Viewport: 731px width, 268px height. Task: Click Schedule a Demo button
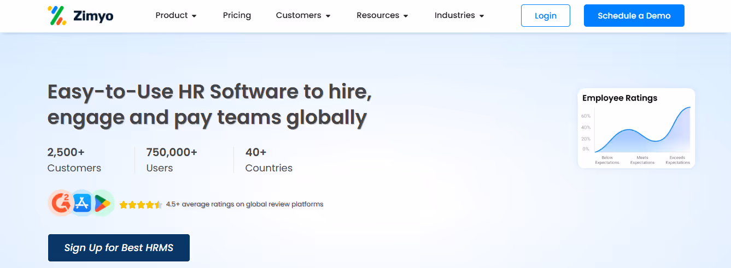634,16
